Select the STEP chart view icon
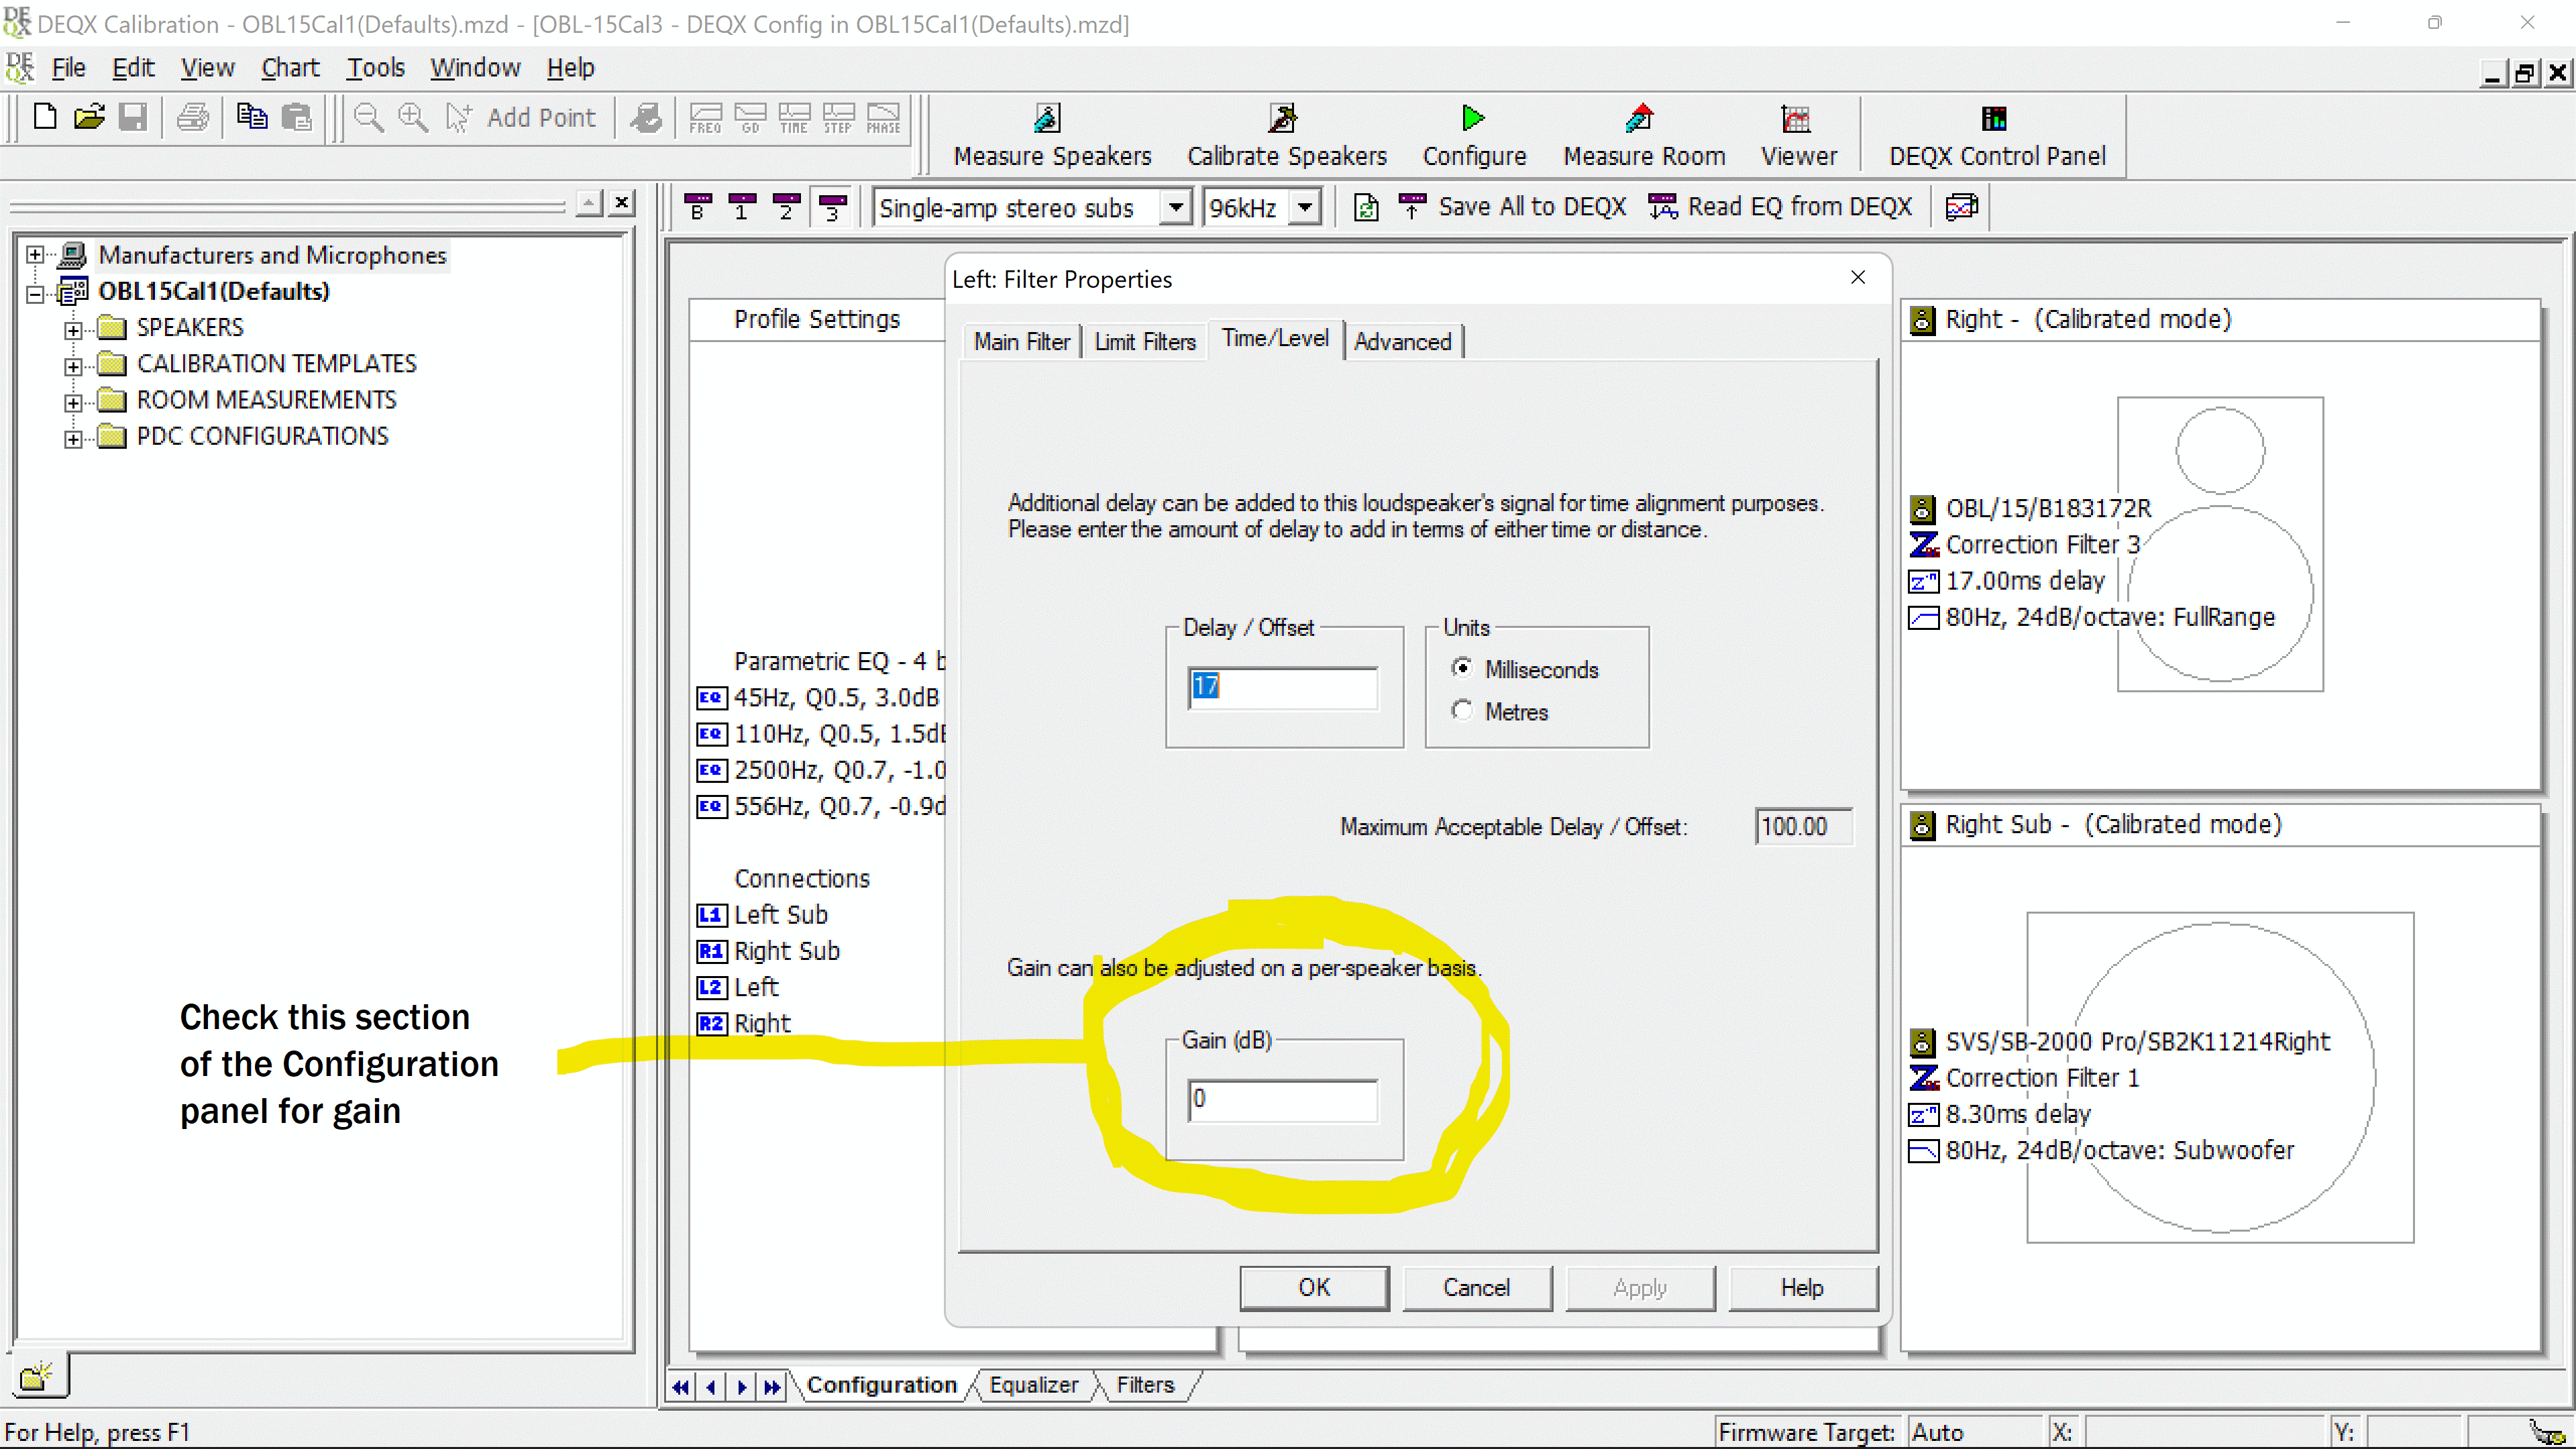The width and height of the screenshot is (2576, 1449). (838, 118)
